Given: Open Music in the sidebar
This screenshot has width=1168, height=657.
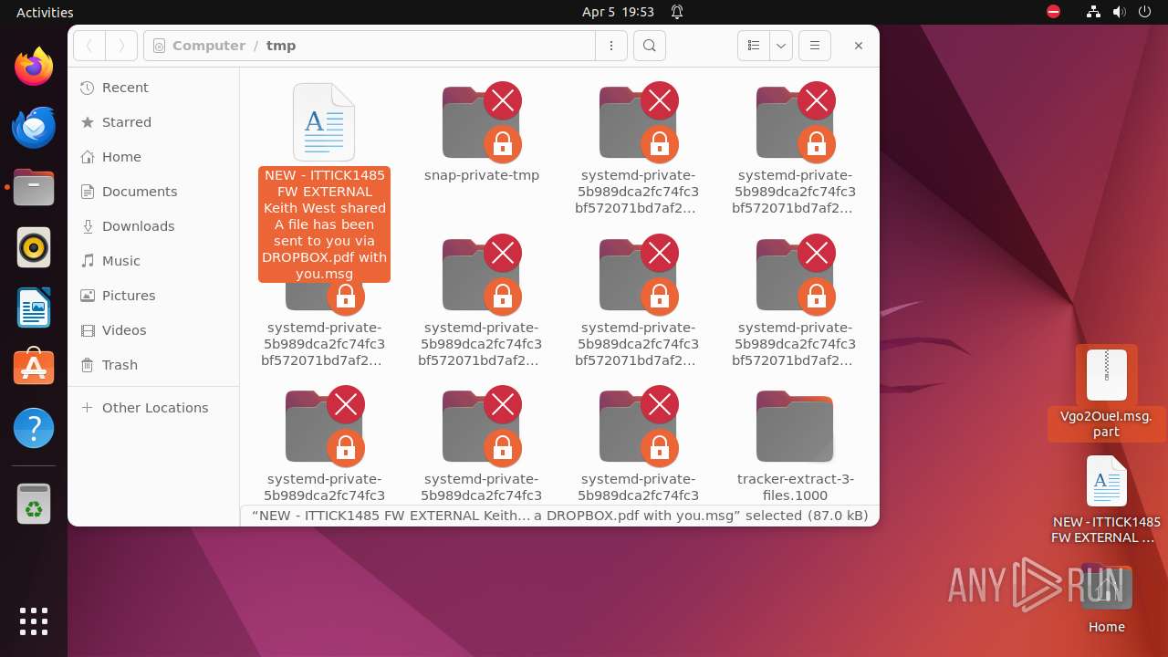Looking at the screenshot, I should (x=153, y=261).
